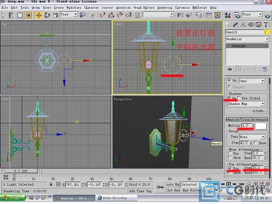Image resolution: width=272 pixels, height=204 pixels.
Task: Activate the Select and Move tool
Action: 38,15
